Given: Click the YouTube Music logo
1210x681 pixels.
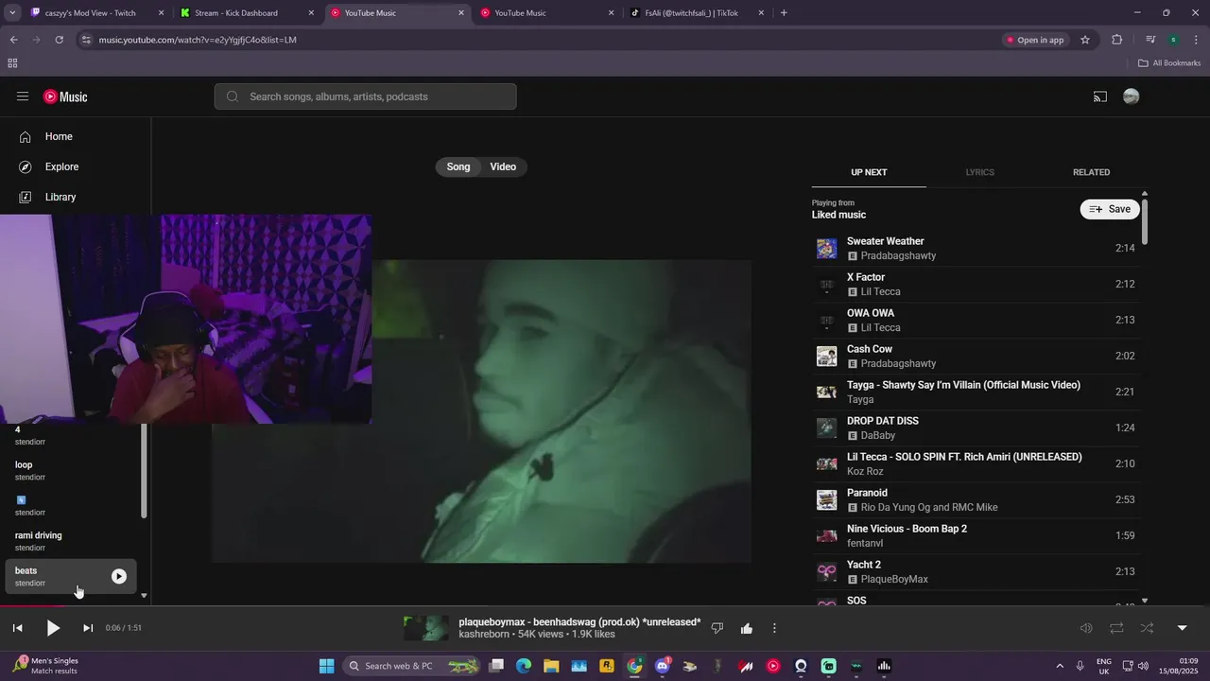Looking at the screenshot, I should coord(65,96).
